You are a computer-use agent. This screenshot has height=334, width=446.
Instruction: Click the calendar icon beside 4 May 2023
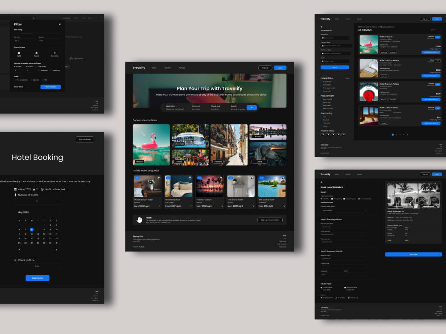[15, 189]
